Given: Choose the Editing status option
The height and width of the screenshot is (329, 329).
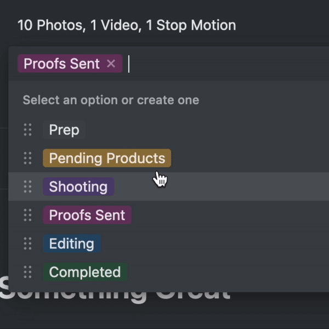Looking at the screenshot, I should coord(71,244).
